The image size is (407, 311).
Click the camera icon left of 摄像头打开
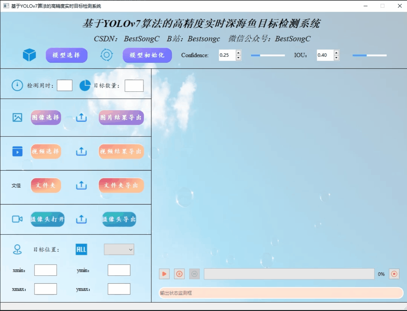click(x=17, y=219)
